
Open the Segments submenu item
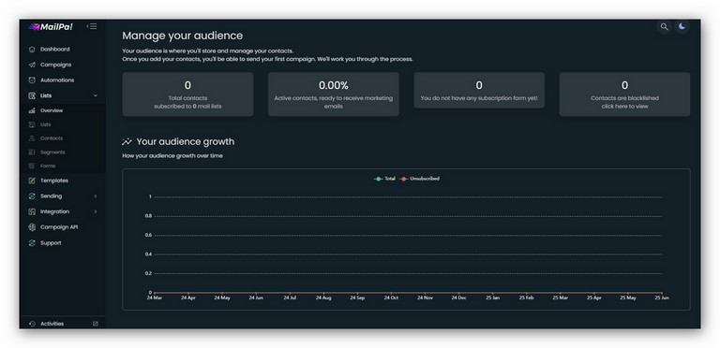pyautogui.click(x=52, y=152)
